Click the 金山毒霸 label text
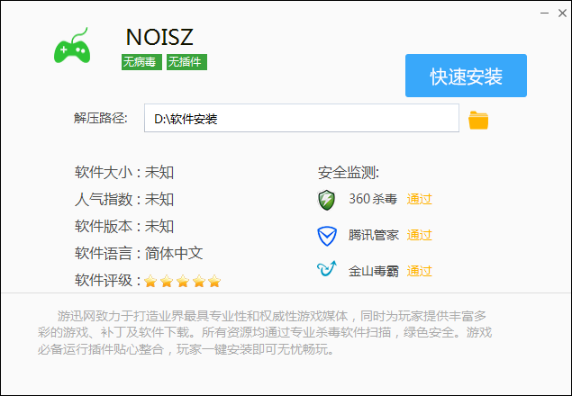The image size is (572, 396). (x=374, y=271)
